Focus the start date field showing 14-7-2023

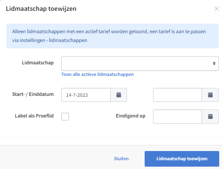86,95
